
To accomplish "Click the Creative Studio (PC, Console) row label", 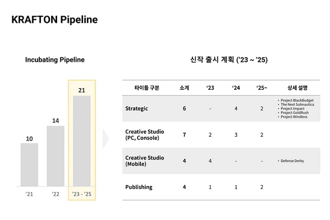I will (145, 134).
